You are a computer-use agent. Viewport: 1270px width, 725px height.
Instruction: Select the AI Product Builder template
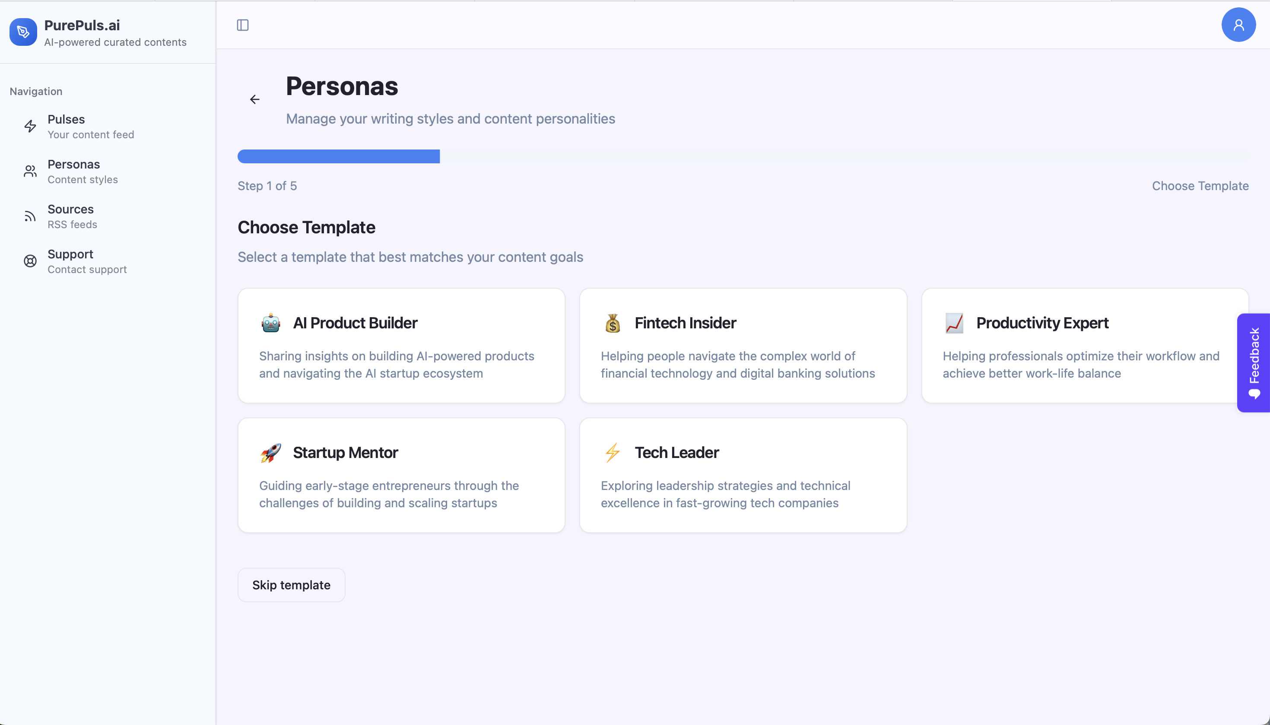400,345
